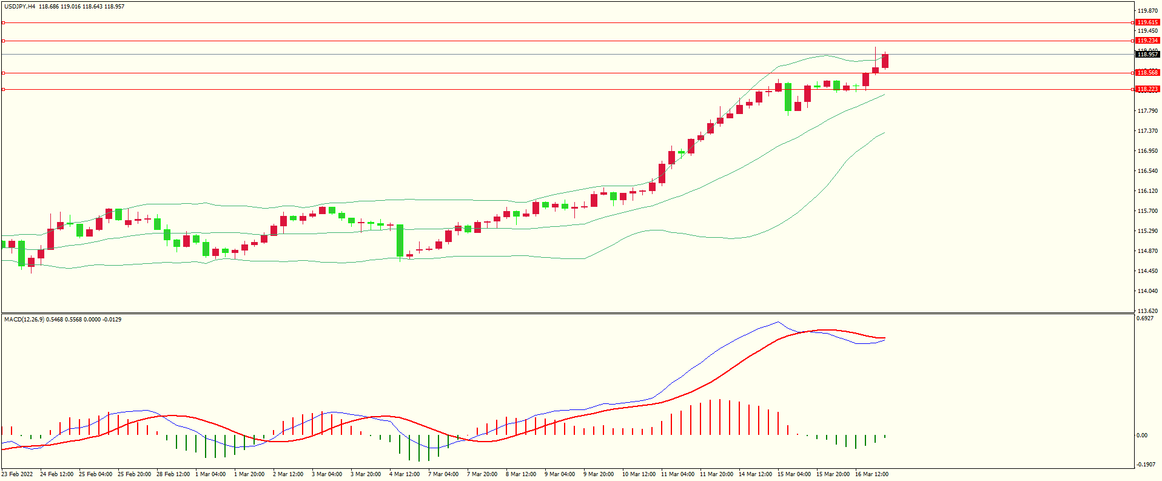
Task: Click the 119.450 price axis value
Action: 1147,31
